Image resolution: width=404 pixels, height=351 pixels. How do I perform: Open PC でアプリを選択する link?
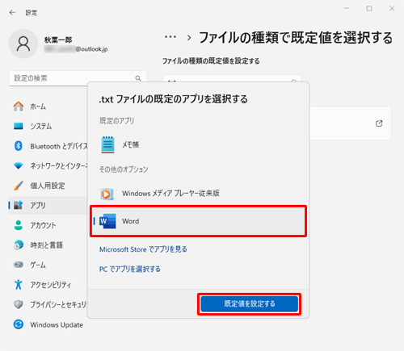click(130, 269)
